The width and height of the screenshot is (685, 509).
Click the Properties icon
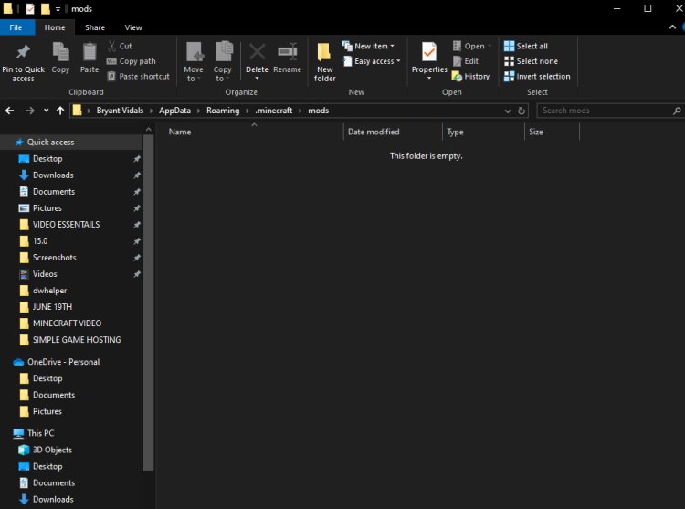(x=429, y=52)
